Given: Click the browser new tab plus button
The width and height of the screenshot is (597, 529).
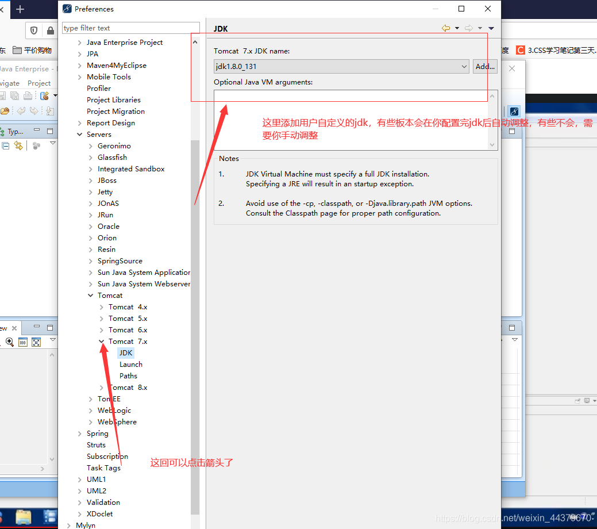Looking at the screenshot, I should (x=20, y=9).
